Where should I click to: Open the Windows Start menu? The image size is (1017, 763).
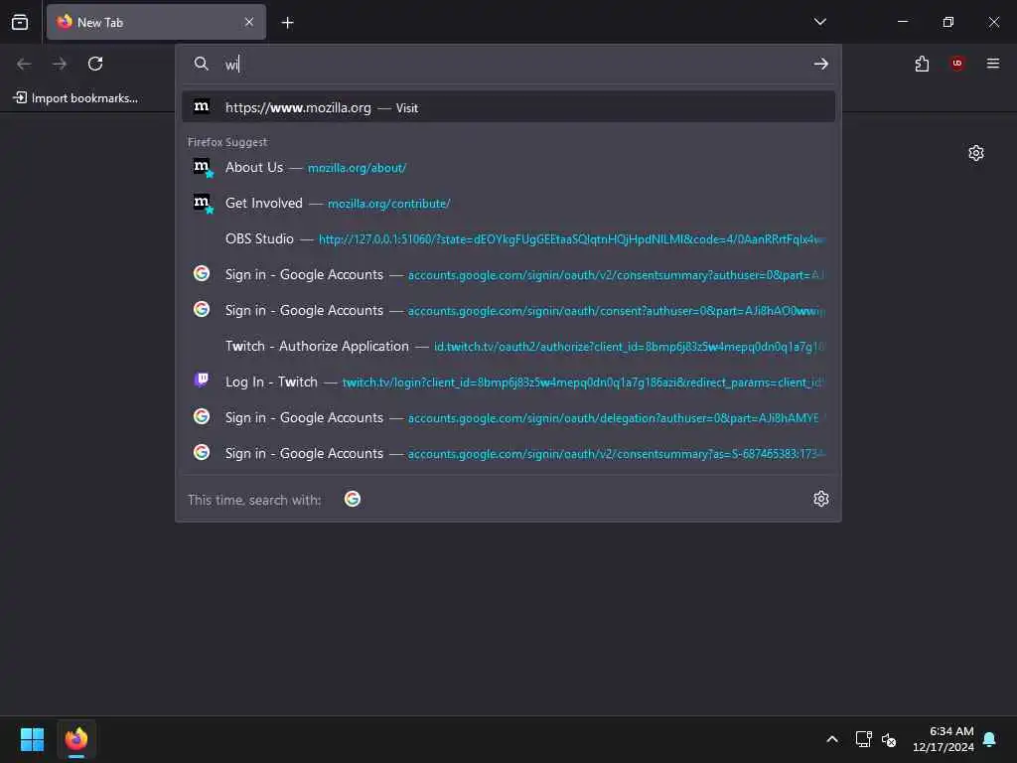pyautogui.click(x=32, y=739)
